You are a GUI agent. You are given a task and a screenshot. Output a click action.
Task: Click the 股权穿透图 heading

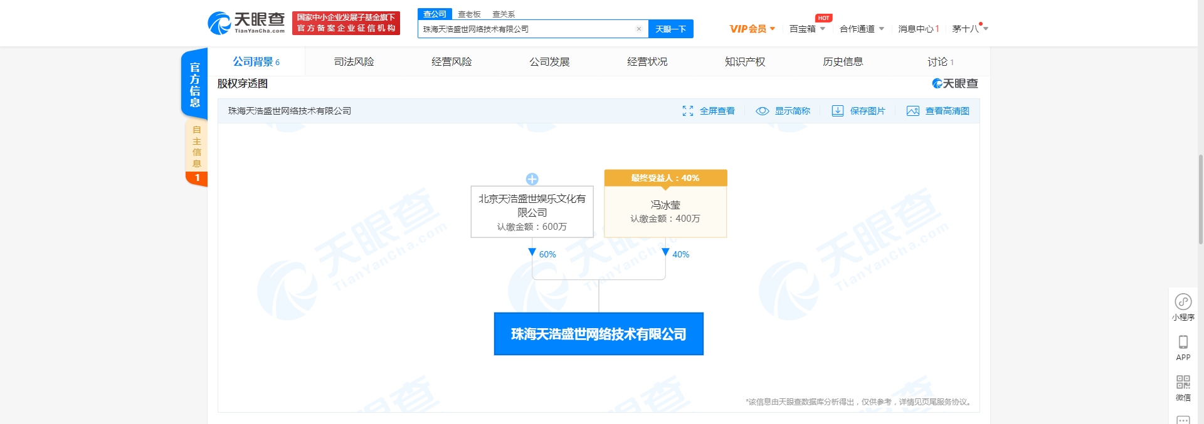point(243,83)
